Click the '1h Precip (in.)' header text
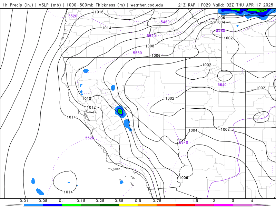 18,5
